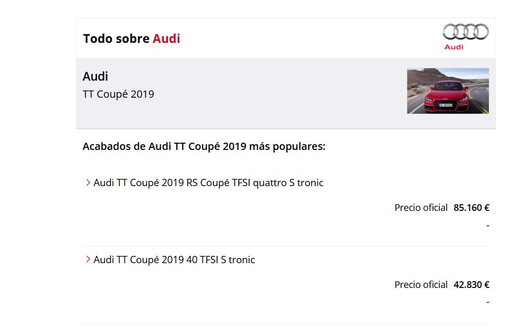The width and height of the screenshot is (508, 335).
Task: Click "S tronic" text in 40 TFSI trim
Action: tap(238, 260)
